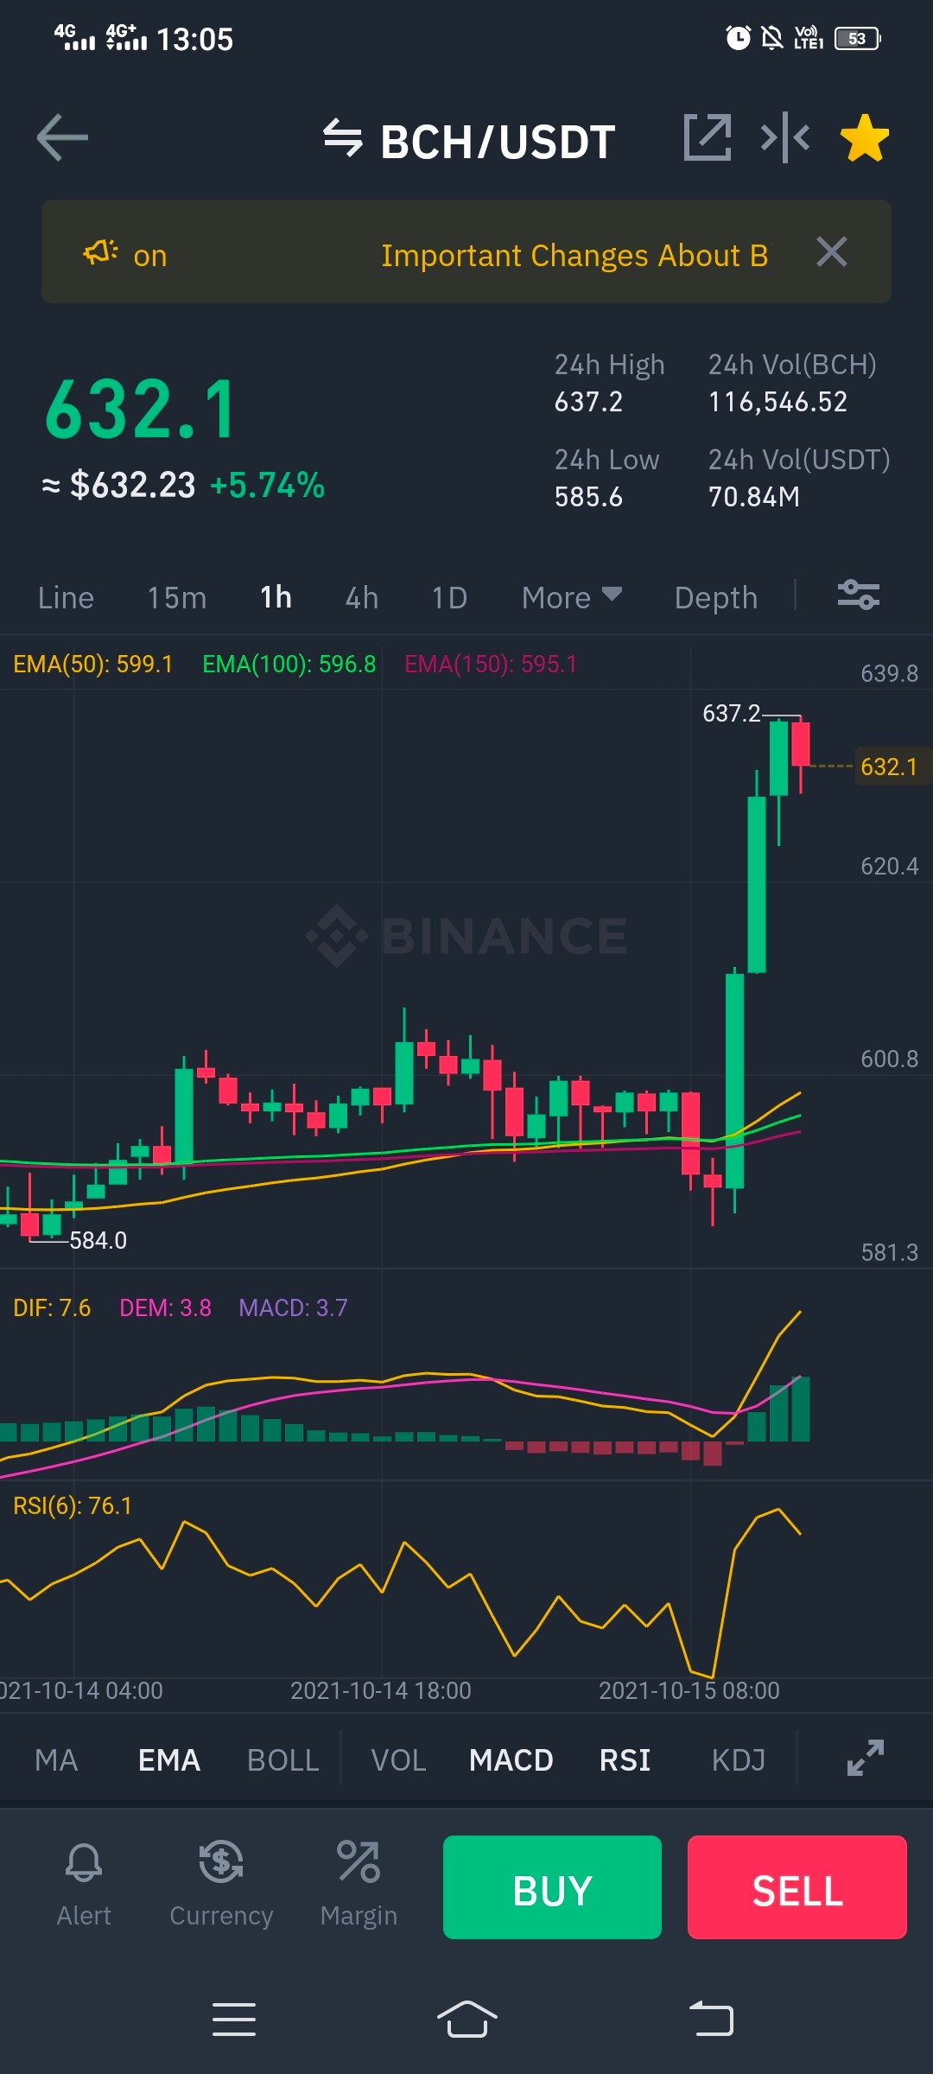Expand chart to fullscreen
The height and width of the screenshot is (2074, 933).
[x=866, y=1758]
